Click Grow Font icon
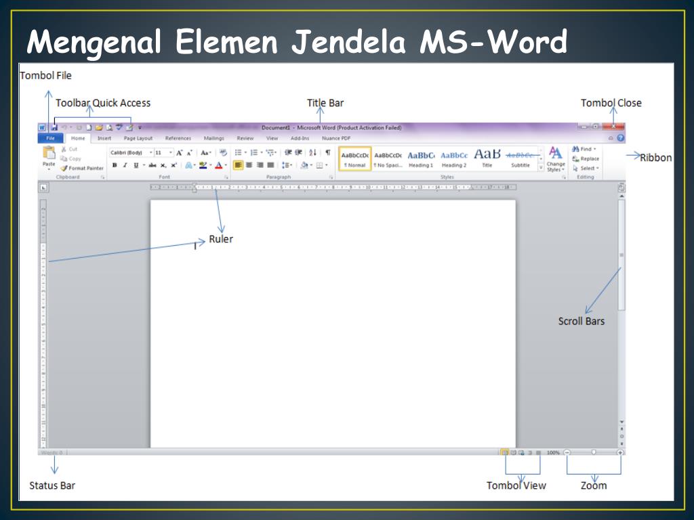The width and height of the screenshot is (694, 520). pos(179,152)
